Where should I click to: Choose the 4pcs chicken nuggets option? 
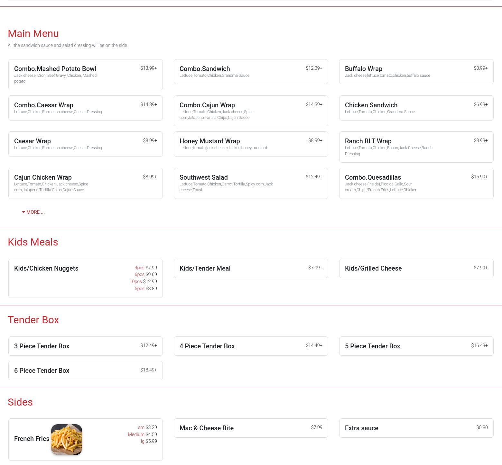(x=146, y=268)
